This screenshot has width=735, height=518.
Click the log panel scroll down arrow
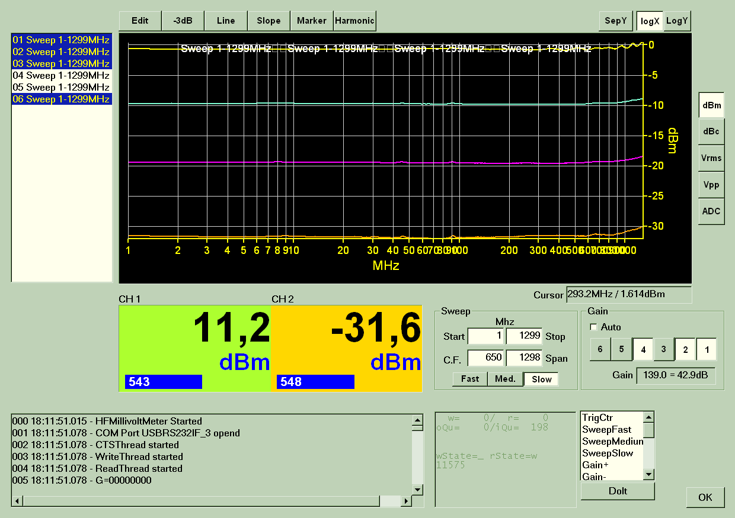[x=418, y=490]
